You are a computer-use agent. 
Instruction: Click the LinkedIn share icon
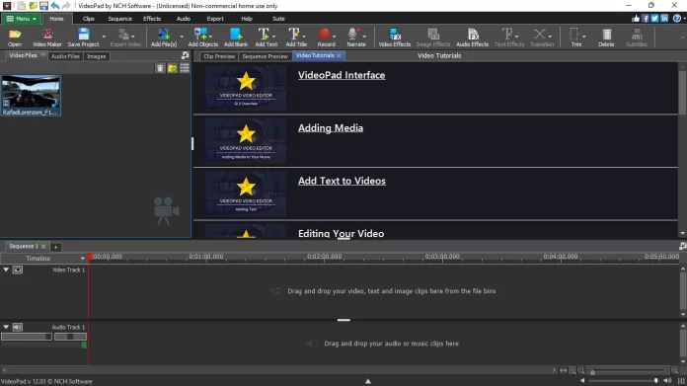[664, 19]
